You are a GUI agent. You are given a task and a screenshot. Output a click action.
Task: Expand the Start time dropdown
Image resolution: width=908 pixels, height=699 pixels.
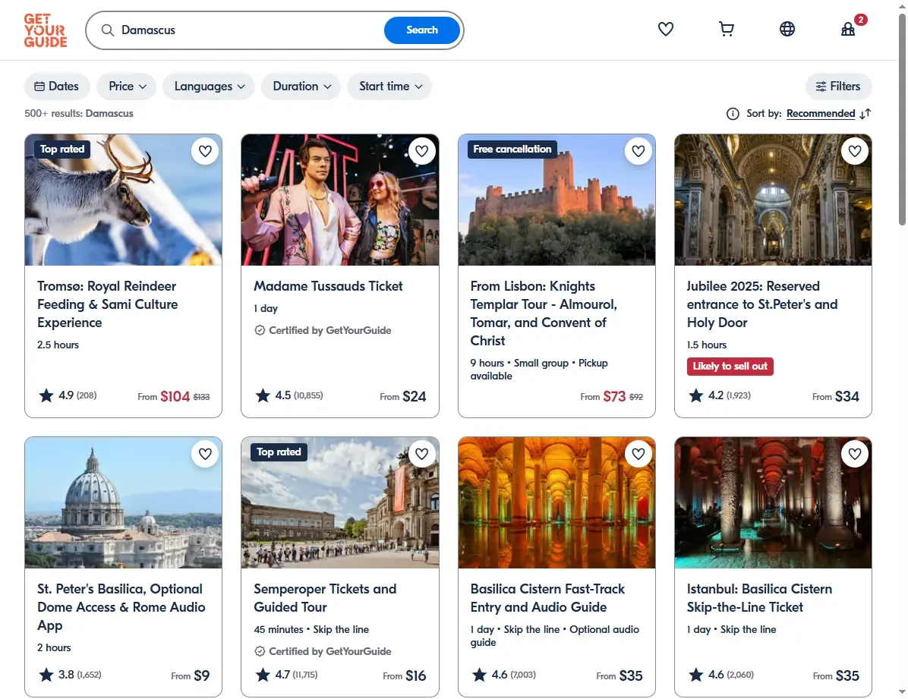coord(389,87)
